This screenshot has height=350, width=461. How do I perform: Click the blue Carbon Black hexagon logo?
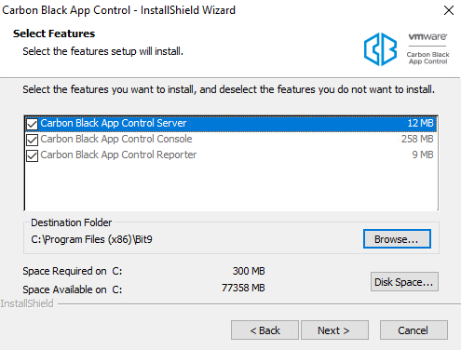380,49
